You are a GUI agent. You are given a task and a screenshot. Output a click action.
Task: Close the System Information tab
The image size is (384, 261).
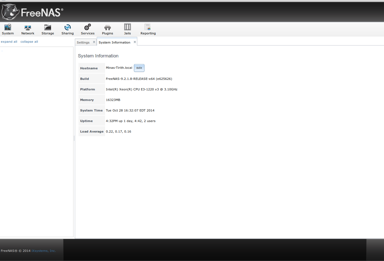click(x=135, y=42)
